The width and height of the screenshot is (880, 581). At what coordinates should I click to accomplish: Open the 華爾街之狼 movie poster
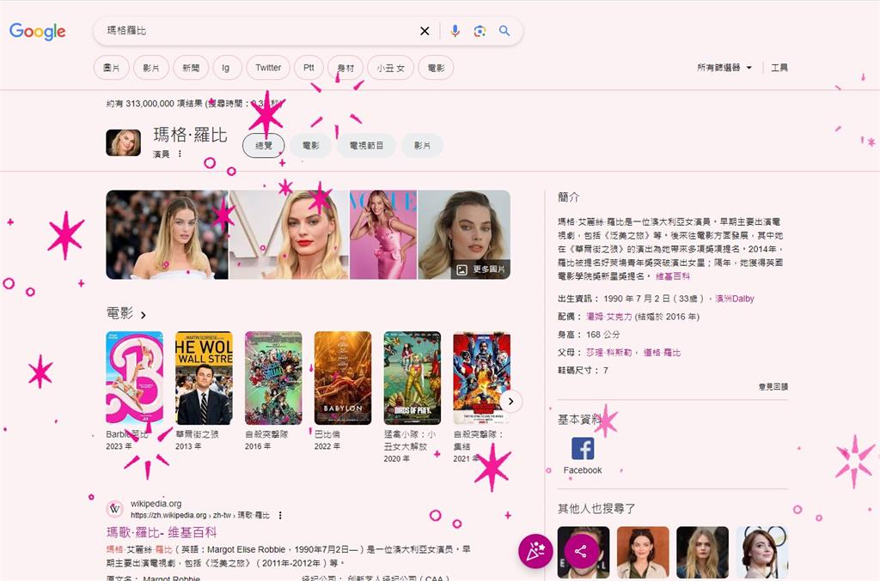coord(204,378)
